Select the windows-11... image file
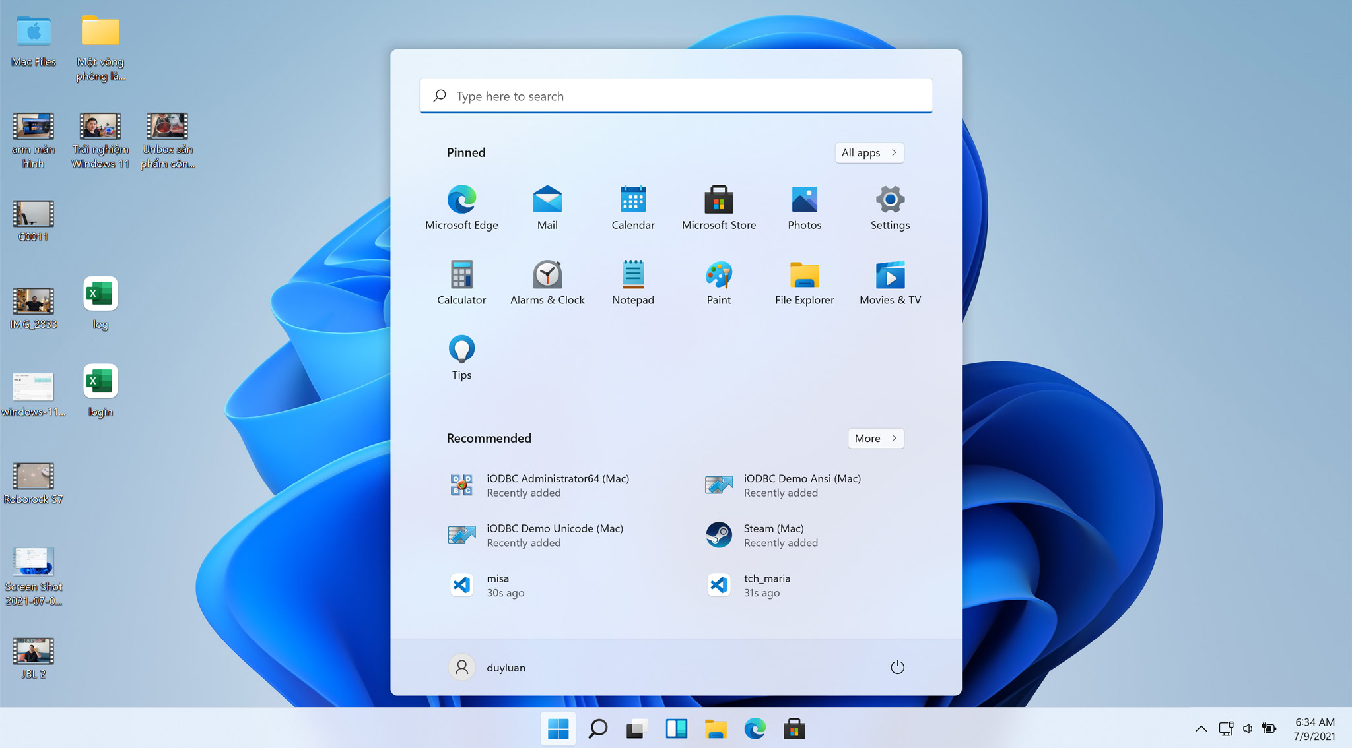The image size is (1352, 748). pos(34,396)
